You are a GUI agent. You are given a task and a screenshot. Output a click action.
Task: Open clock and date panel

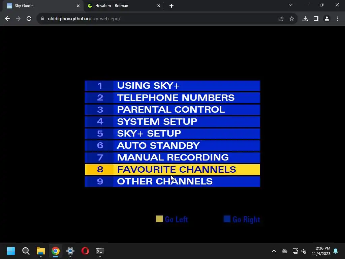coord(321,251)
